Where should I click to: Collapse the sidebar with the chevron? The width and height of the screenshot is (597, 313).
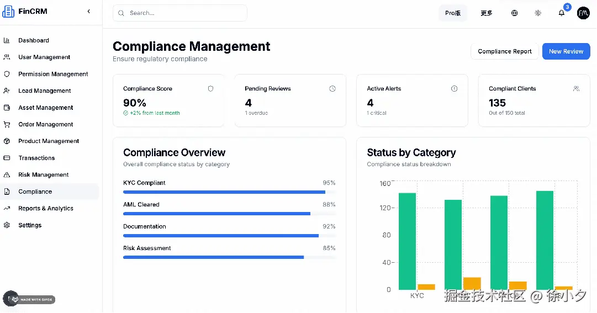(x=89, y=12)
